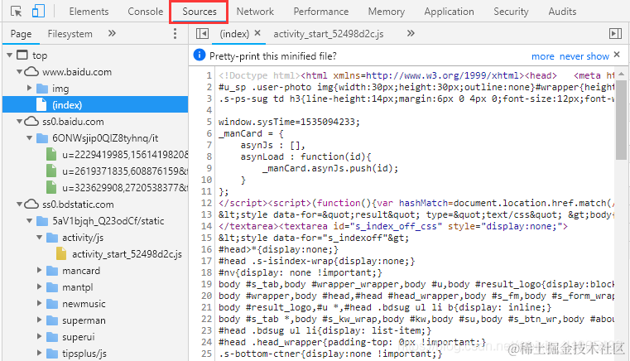Set breakpoint on line number 12
630x361 pixels.
[206, 203]
